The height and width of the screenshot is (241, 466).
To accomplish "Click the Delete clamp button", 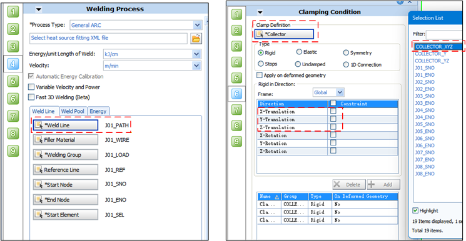I will pyautogui.click(x=349, y=184).
